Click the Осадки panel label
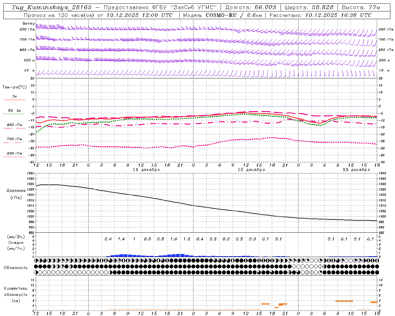395x316 pixels. click(16, 243)
